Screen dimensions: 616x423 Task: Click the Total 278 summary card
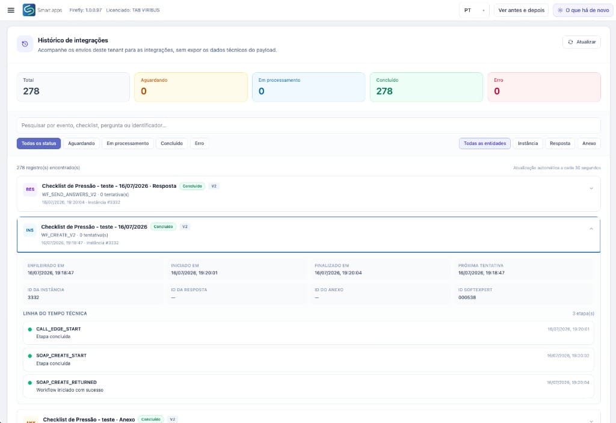coord(73,87)
